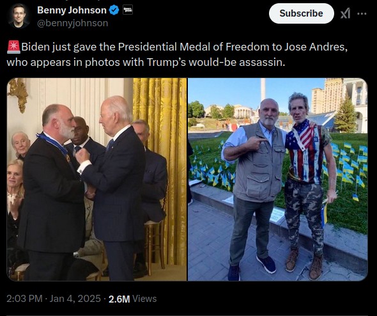Click the red siren emoji in the post
This screenshot has width=377, height=316.
[13, 47]
